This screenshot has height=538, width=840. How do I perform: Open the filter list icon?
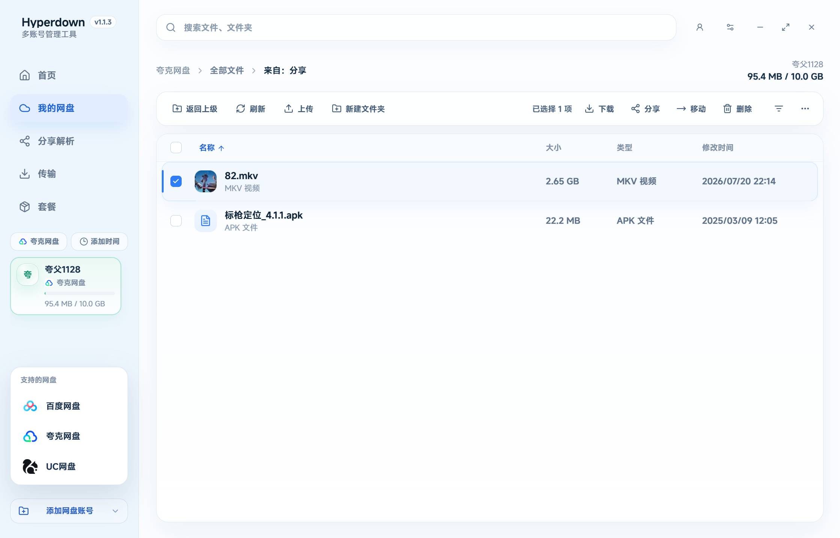coord(779,109)
